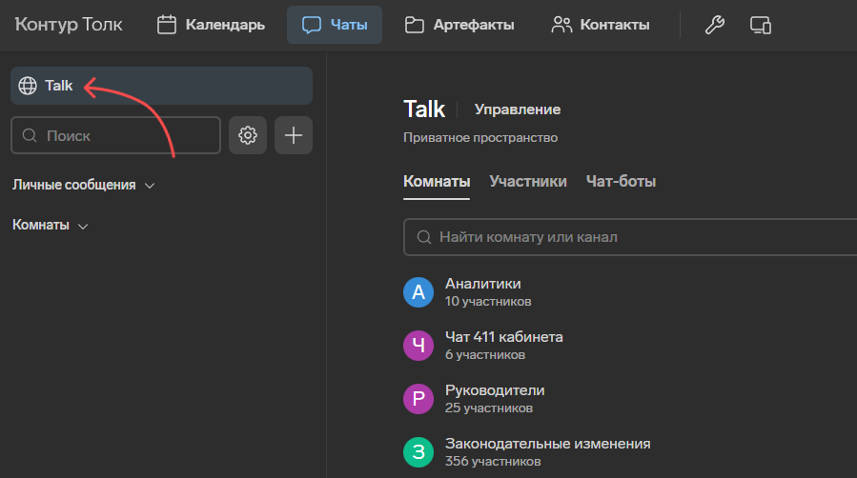857x478 pixels.
Task: Click the Руководители room avatar icon
Action: [418, 399]
